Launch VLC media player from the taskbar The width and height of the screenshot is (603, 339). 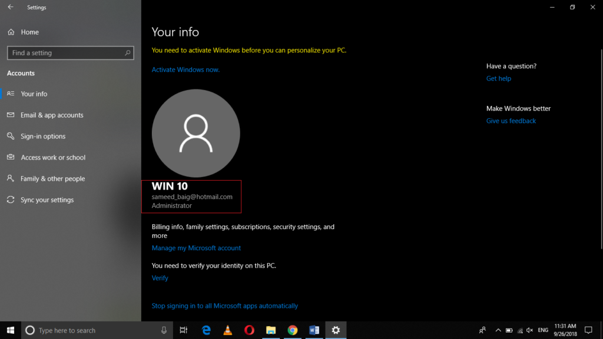pos(228,330)
